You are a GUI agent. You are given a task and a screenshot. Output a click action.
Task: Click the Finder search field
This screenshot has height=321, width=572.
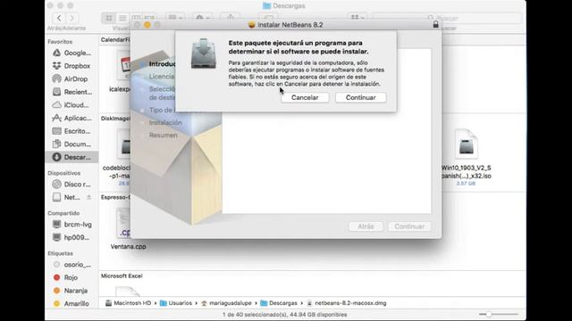(x=447, y=18)
